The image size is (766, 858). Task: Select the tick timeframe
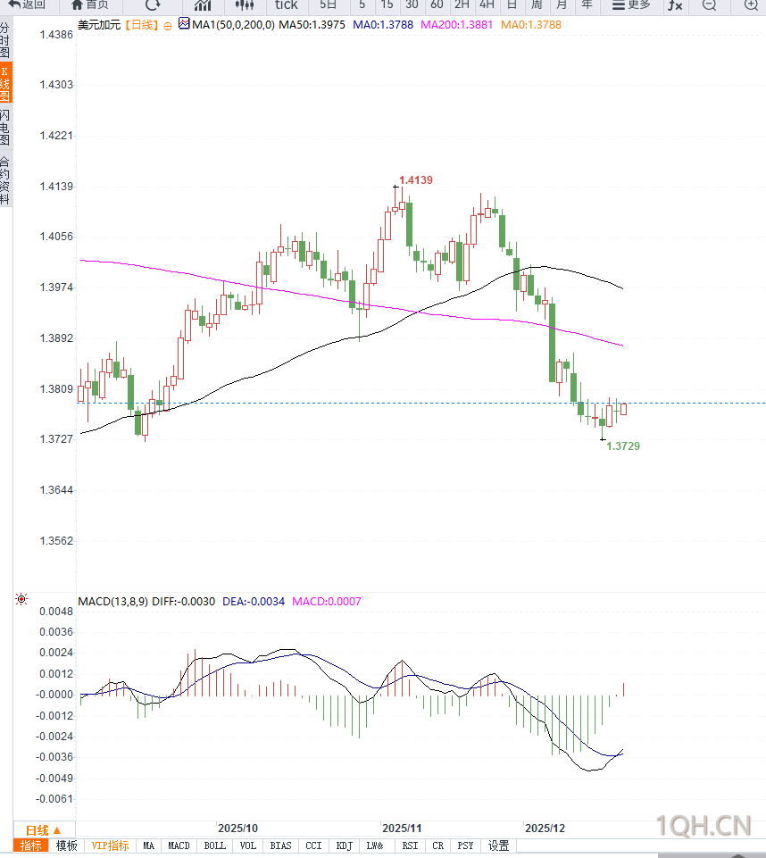pos(286,4)
